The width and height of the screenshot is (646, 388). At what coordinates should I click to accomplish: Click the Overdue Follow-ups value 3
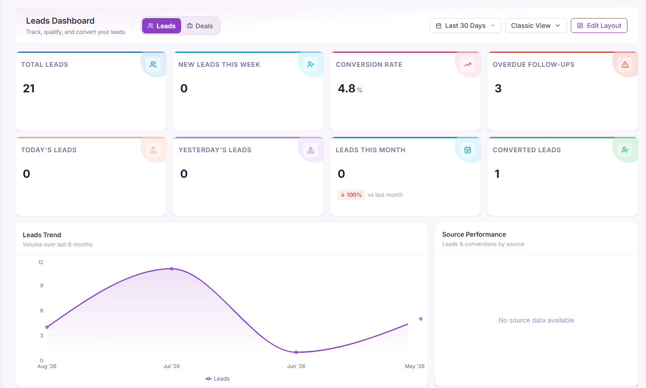498,89
